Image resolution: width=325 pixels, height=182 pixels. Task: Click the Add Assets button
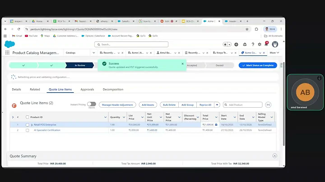tap(148, 105)
